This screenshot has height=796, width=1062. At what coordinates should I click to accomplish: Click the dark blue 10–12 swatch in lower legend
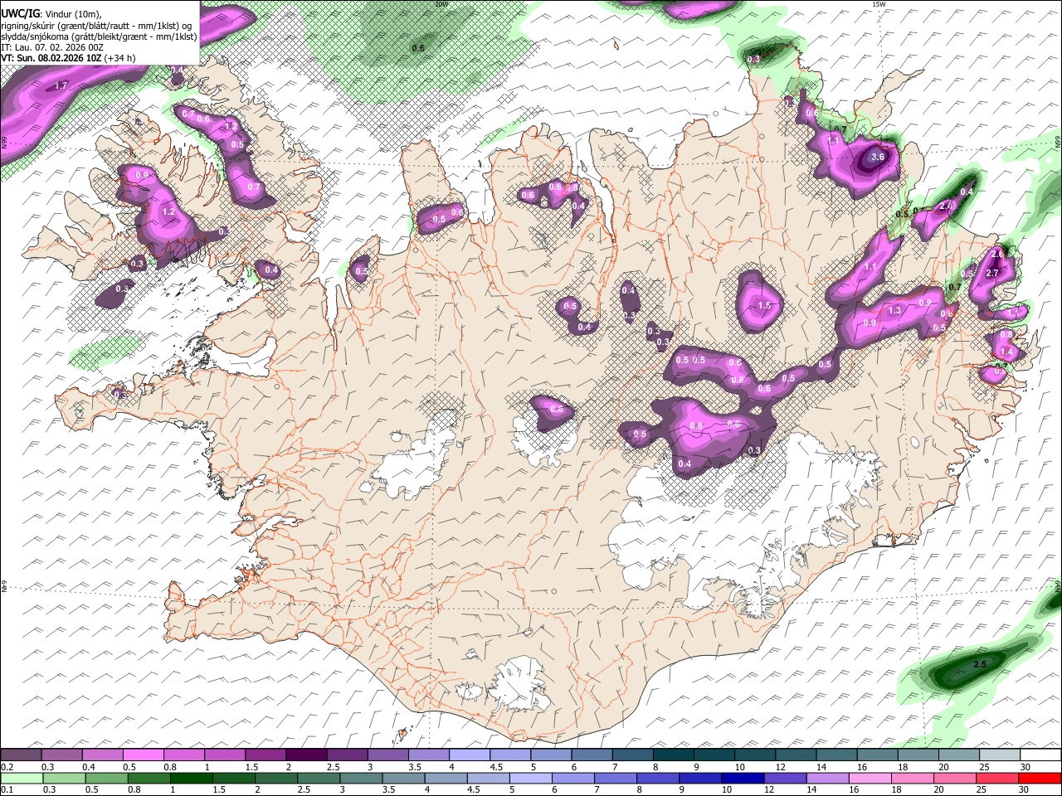pyautogui.click(x=743, y=779)
